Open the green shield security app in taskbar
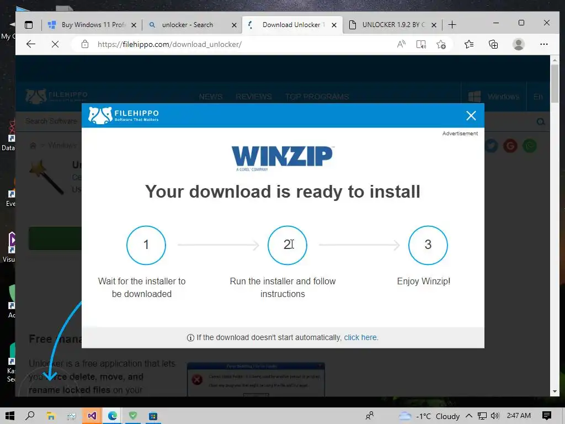This screenshot has width=565, height=424. click(x=133, y=416)
